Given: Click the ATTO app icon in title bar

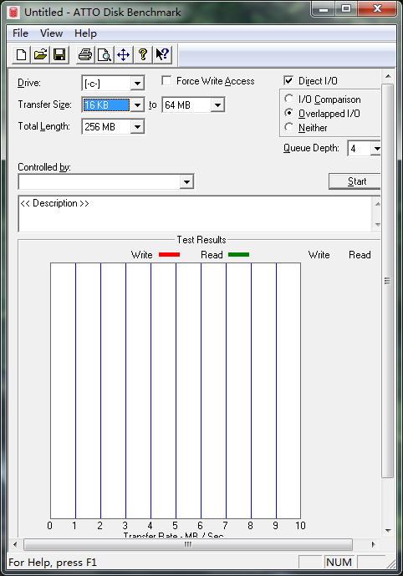Looking at the screenshot, I should pyautogui.click(x=13, y=13).
